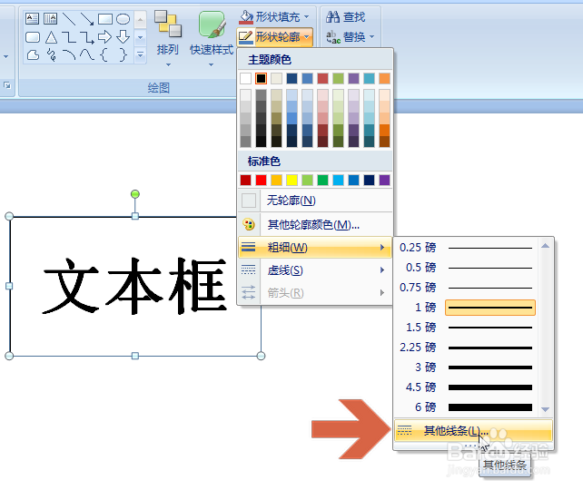Click weight list scroll down arrow
The image size is (583, 490).
545,409
